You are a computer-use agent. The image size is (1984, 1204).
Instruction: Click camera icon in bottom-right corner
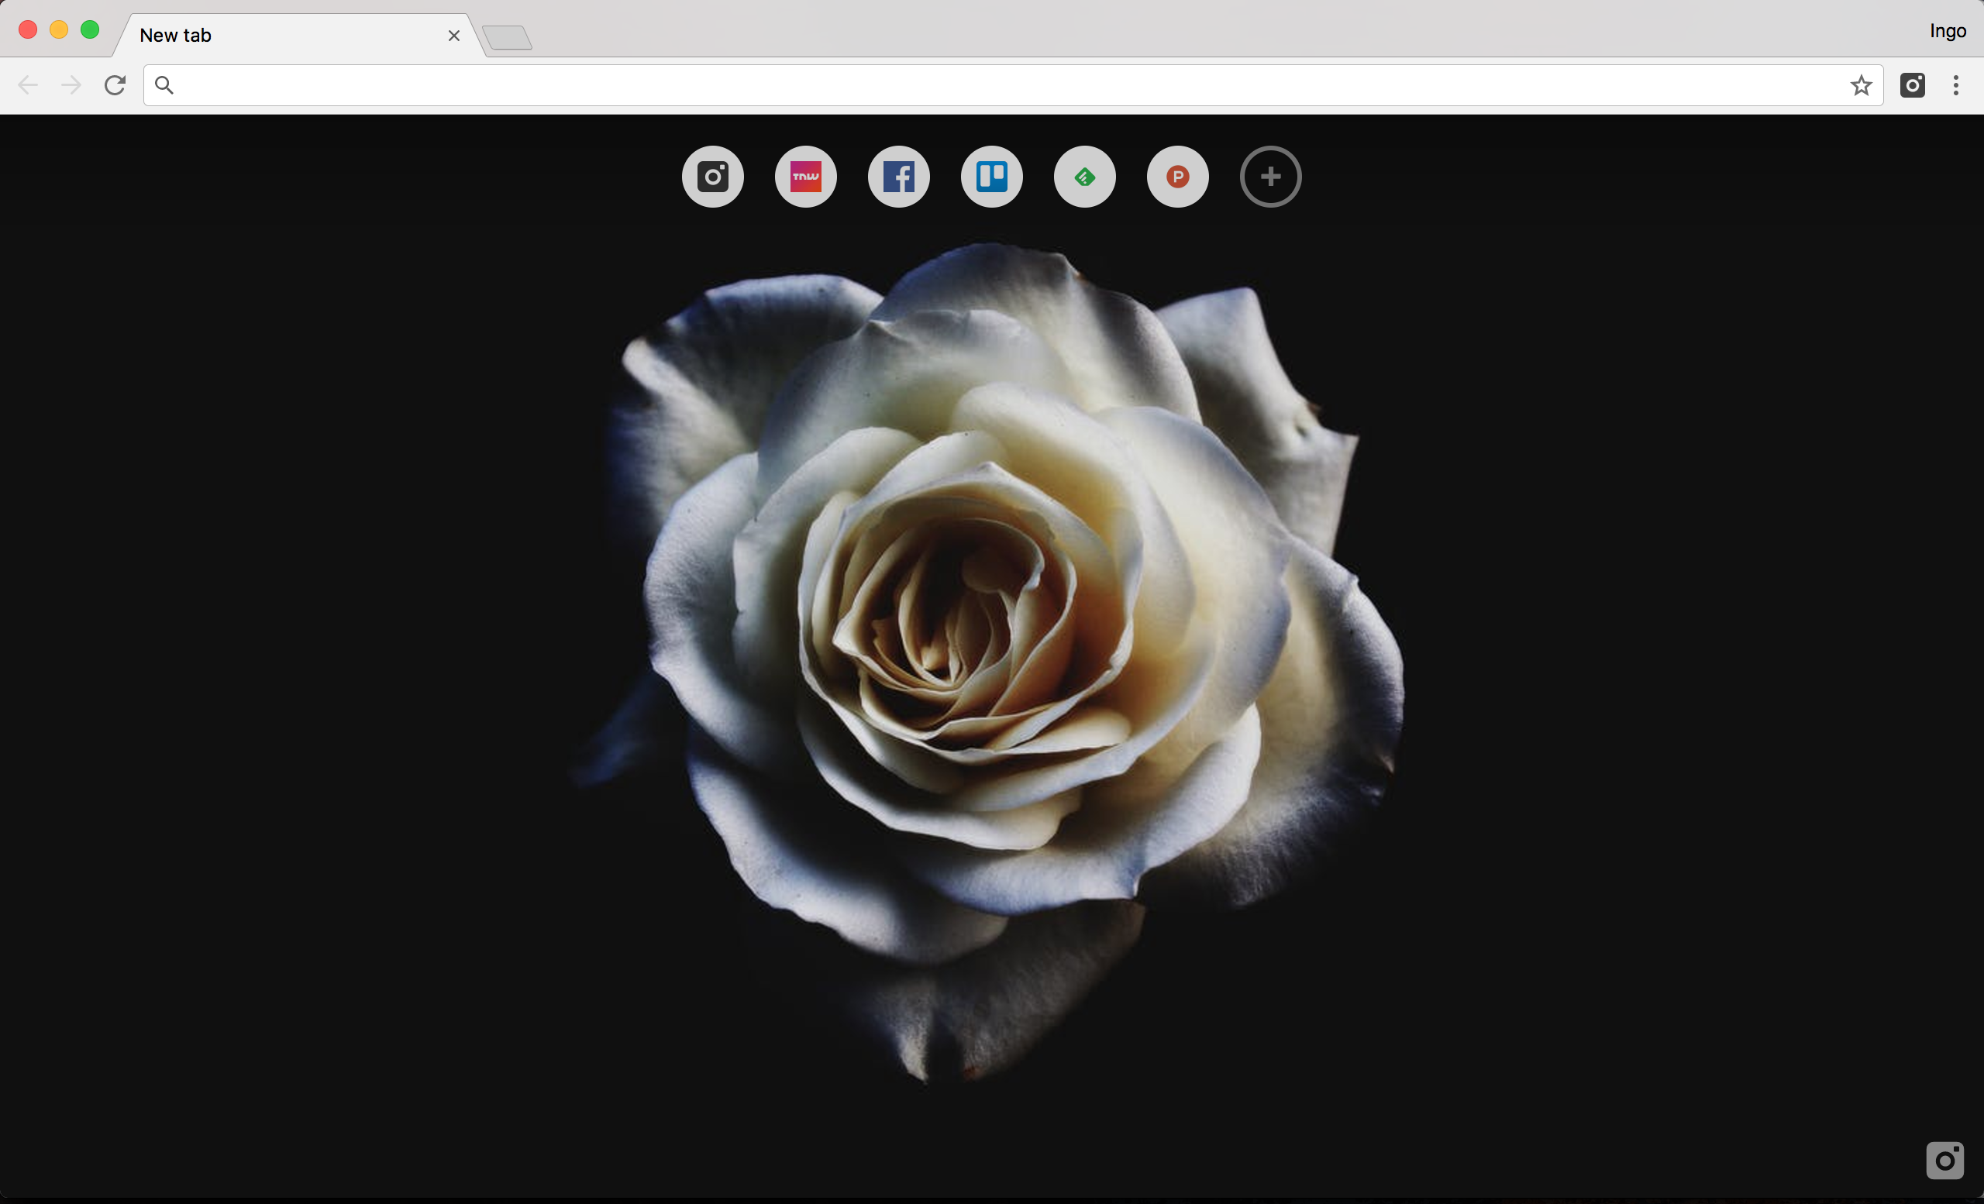1944,1160
